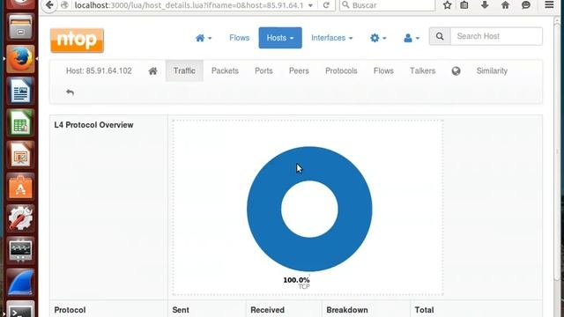Click the Sent column header

[181, 310]
